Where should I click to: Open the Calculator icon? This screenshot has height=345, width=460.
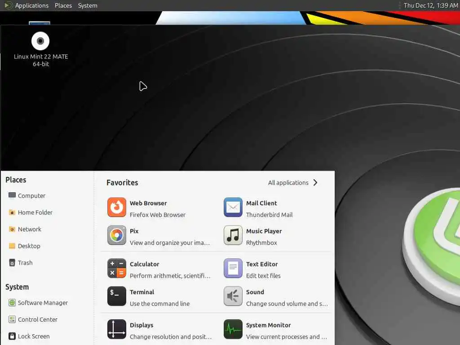(x=116, y=268)
